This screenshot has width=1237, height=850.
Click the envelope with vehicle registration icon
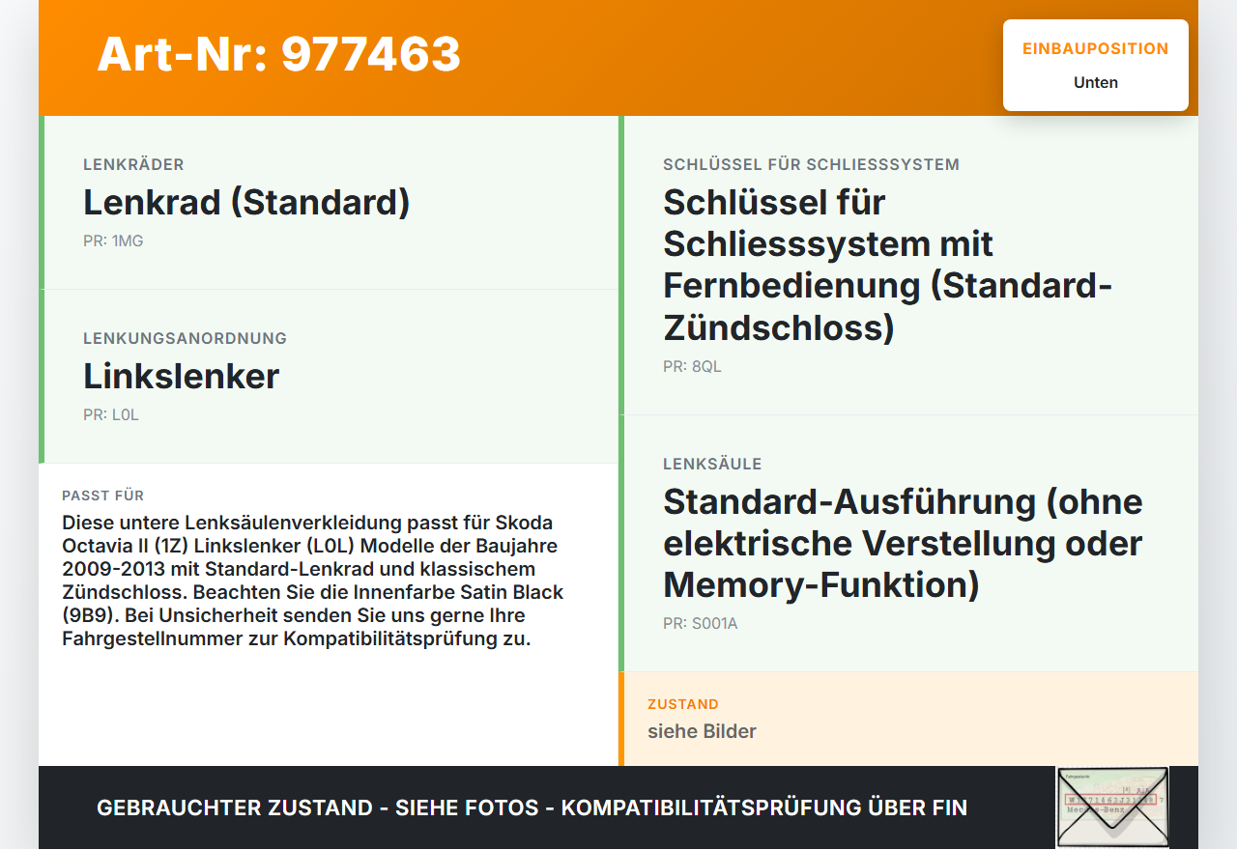tap(1111, 807)
